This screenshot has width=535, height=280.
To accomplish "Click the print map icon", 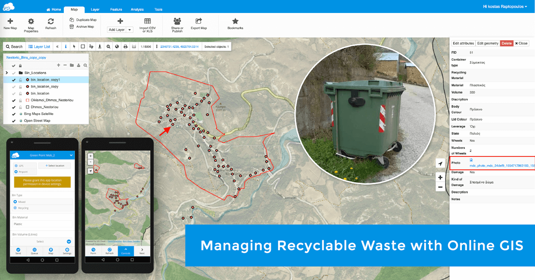I will 125,46.
